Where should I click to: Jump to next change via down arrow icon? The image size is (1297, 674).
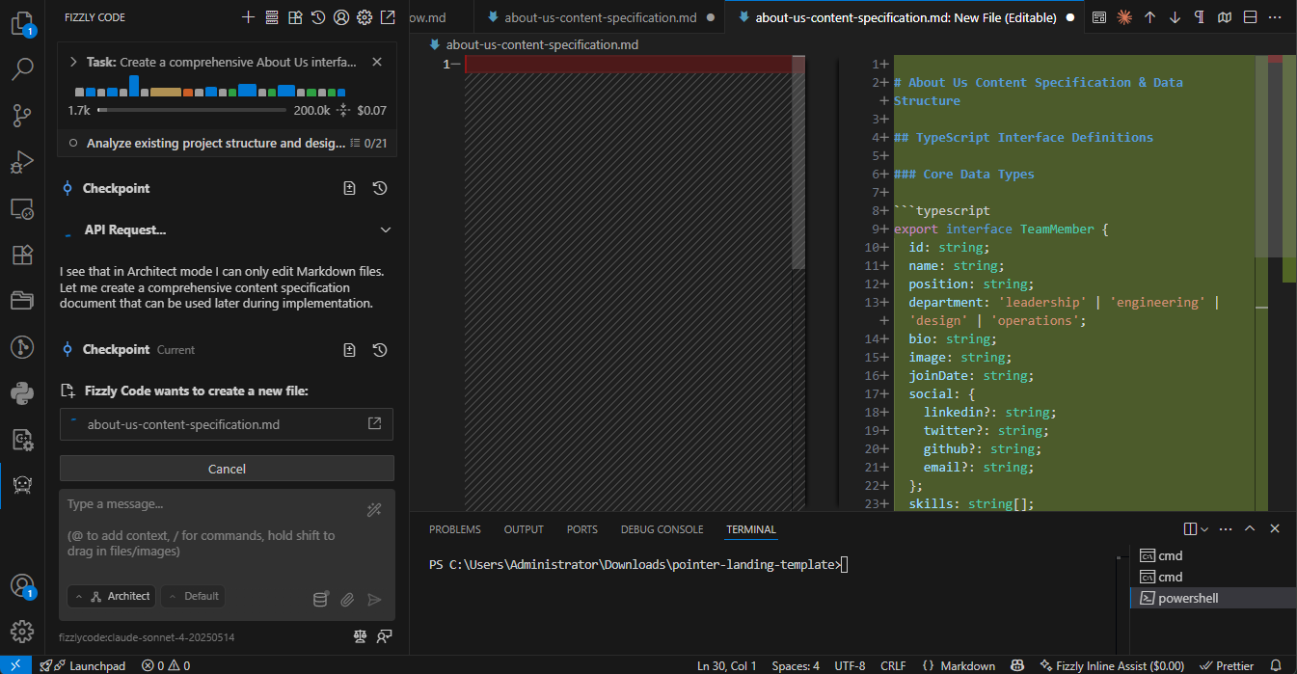(x=1174, y=16)
